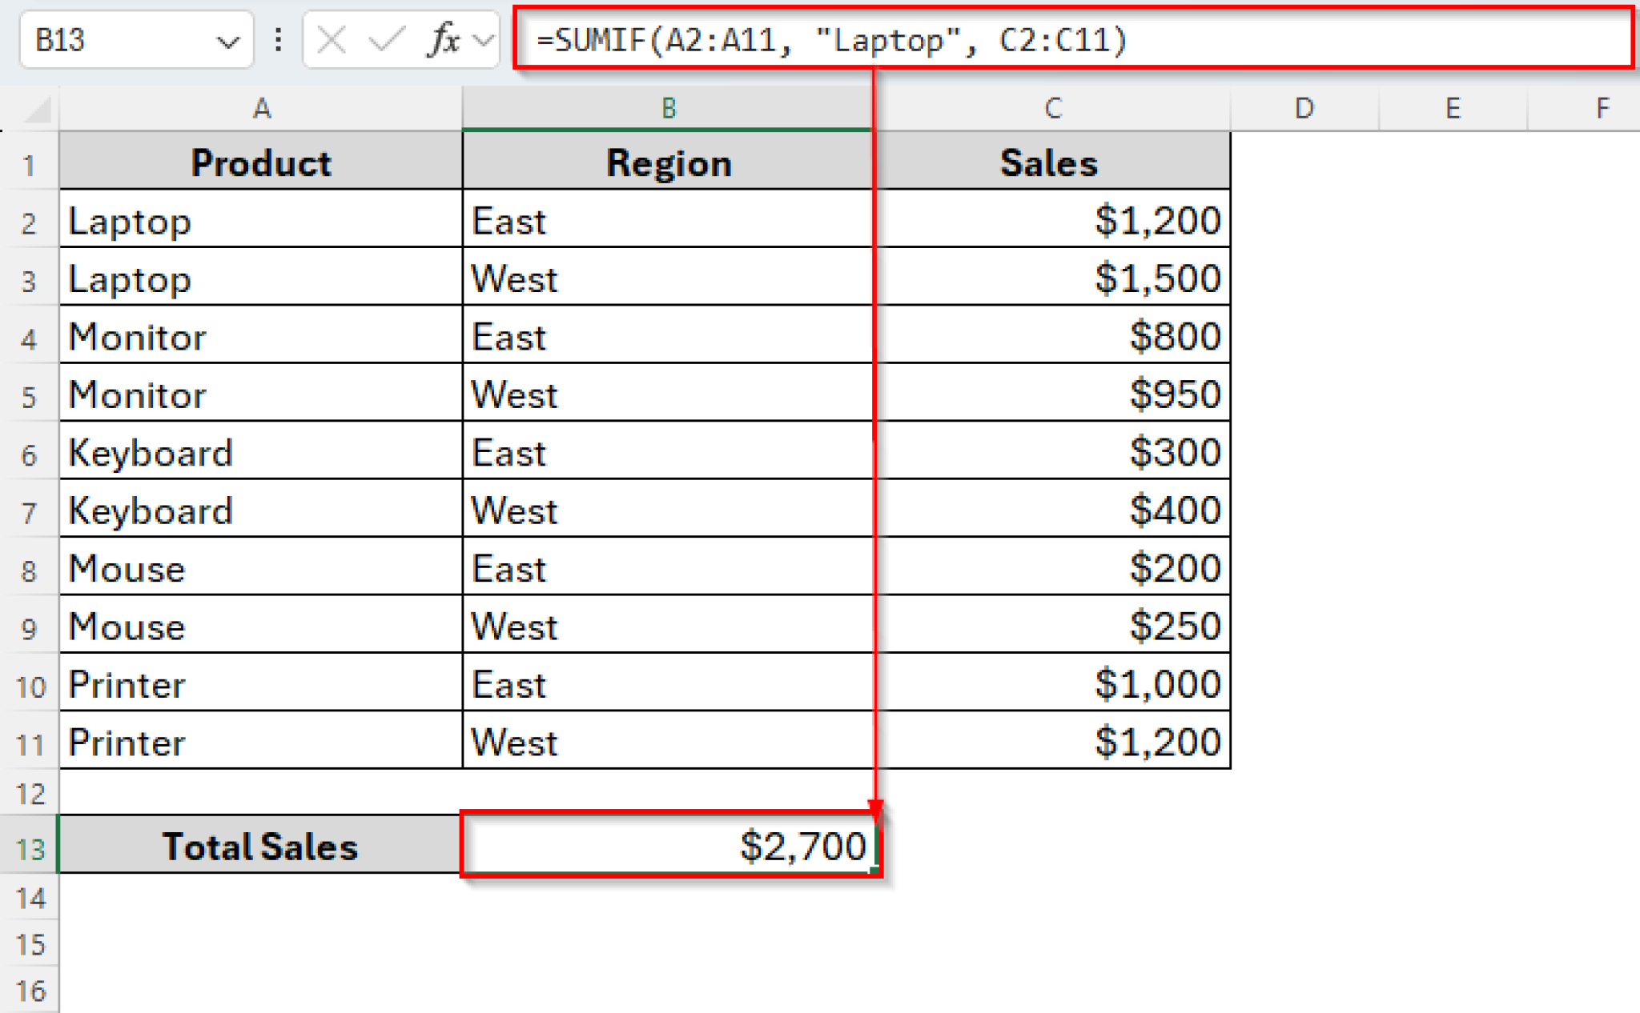The width and height of the screenshot is (1640, 1013).
Task: Click the vertical dots separator icon
Action: point(276,40)
